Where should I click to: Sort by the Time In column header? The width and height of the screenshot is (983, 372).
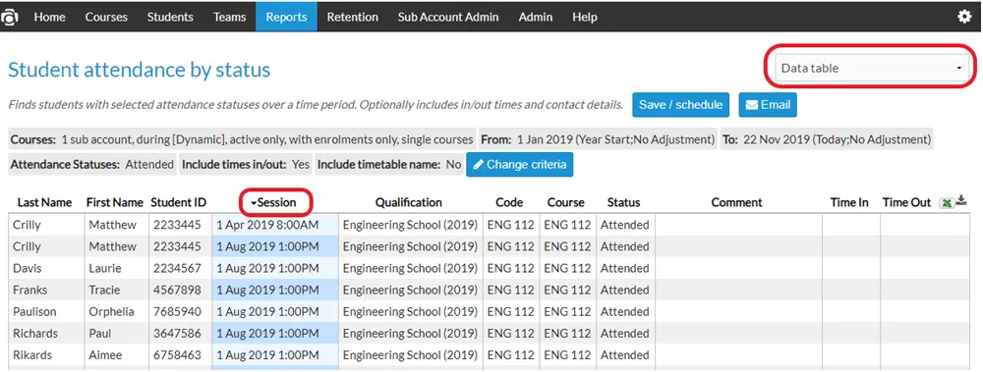tap(849, 202)
